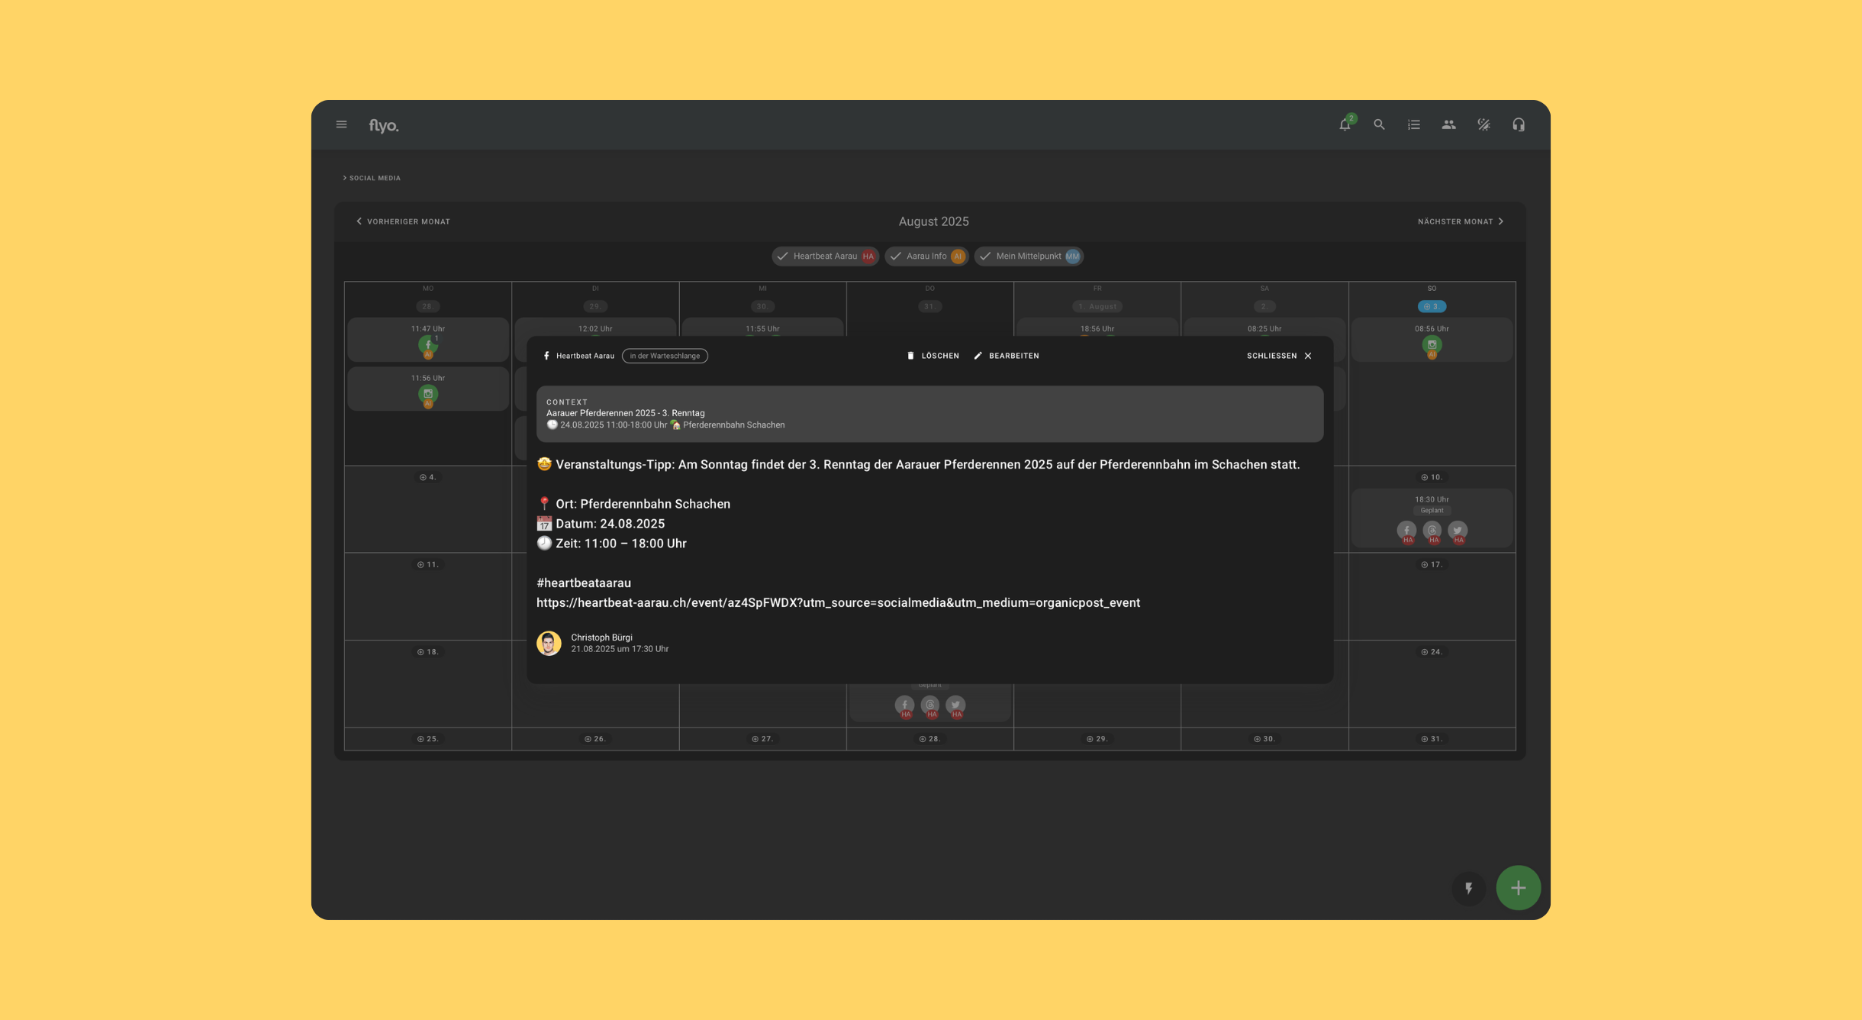Open the heartbeat-aarau.ch event link
Image resolution: width=1862 pixels, height=1020 pixels.
838,602
